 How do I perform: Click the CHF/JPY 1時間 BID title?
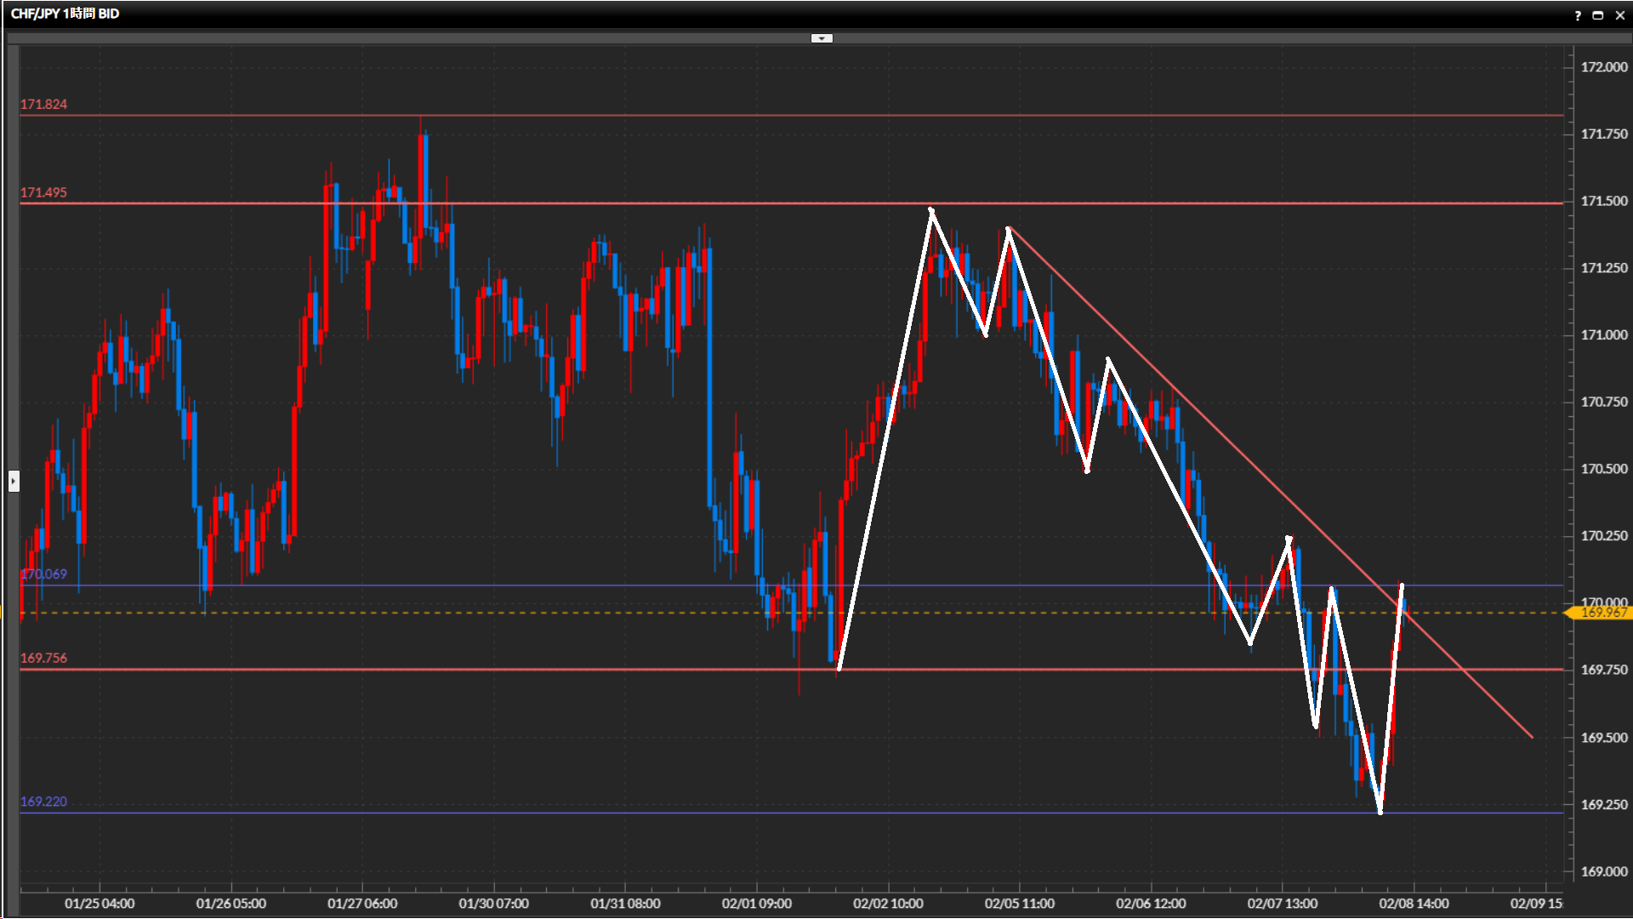(65, 14)
